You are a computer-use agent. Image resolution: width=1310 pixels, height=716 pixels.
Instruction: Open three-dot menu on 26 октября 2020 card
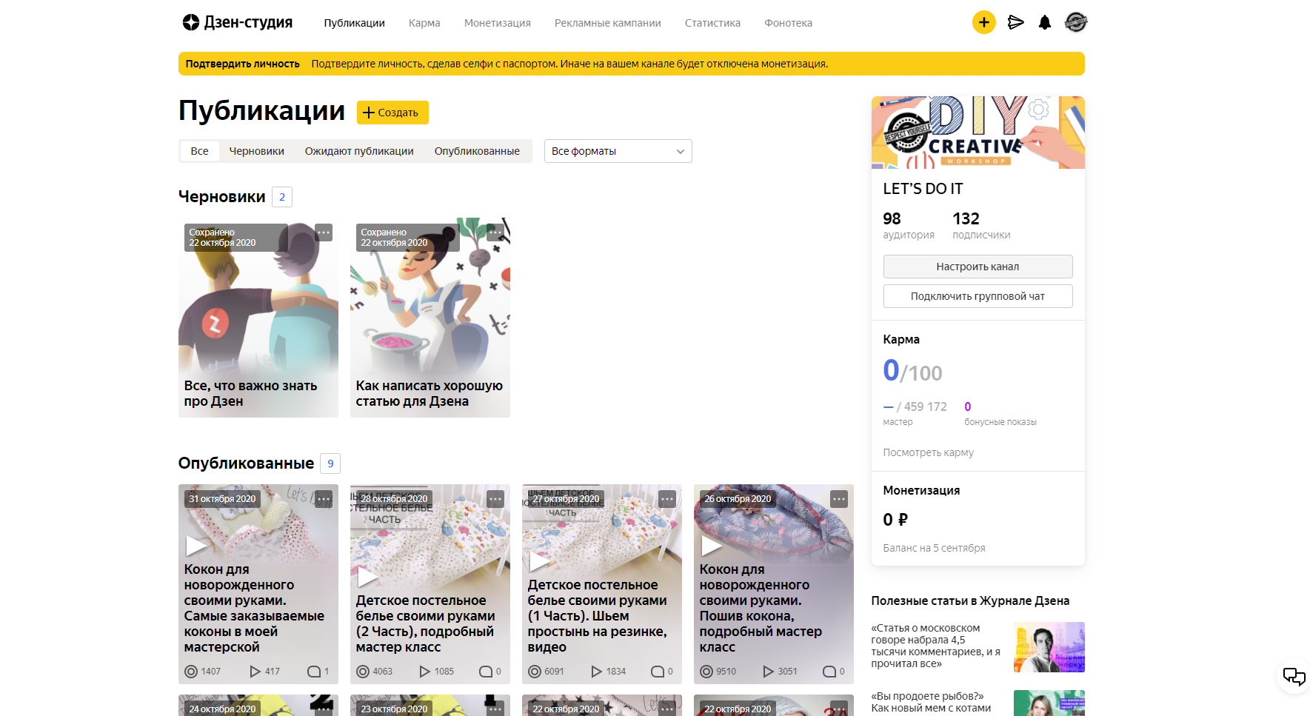point(839,499)
